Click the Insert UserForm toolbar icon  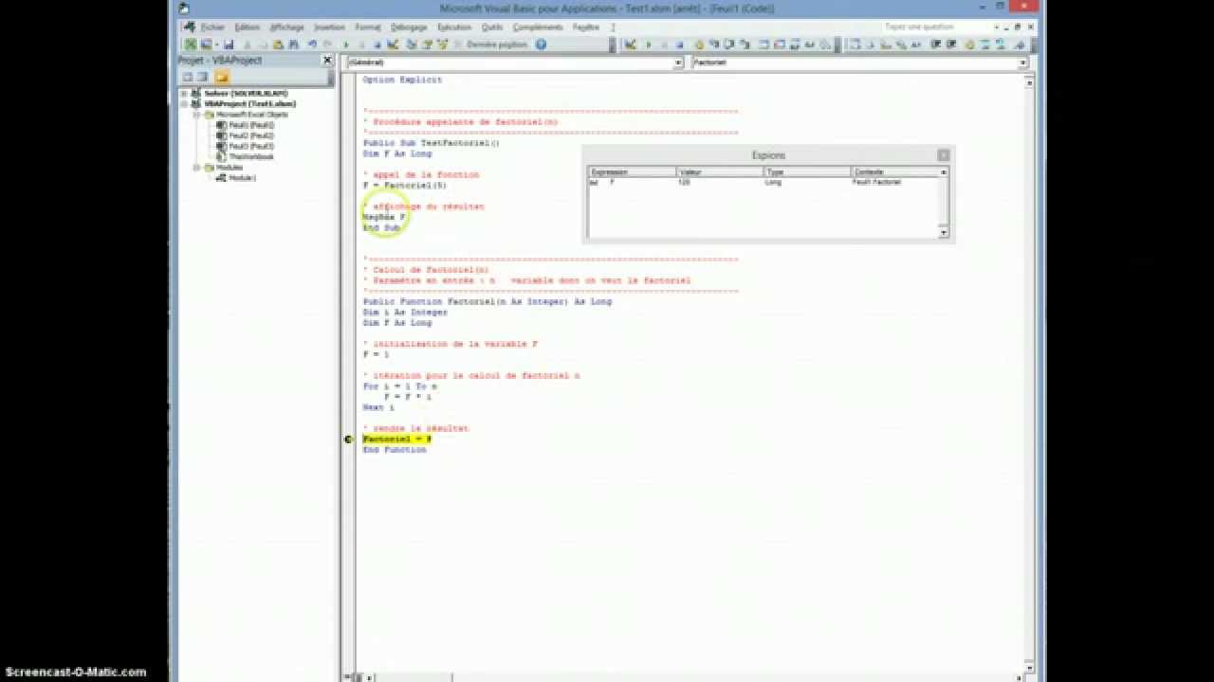click(x=205, y=45)
